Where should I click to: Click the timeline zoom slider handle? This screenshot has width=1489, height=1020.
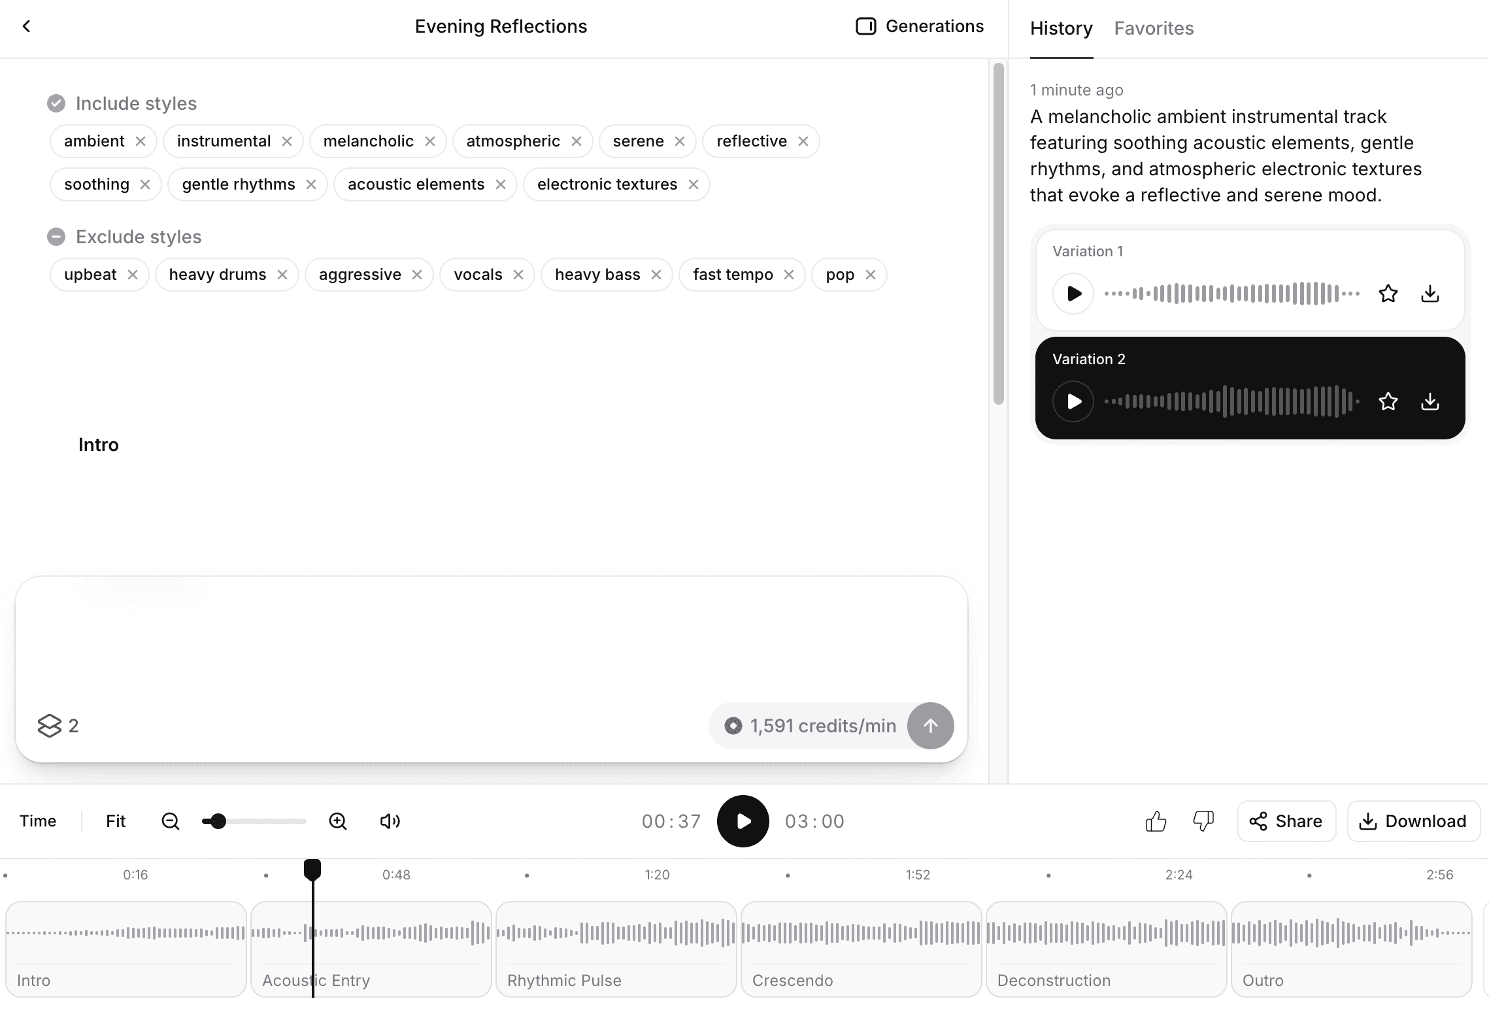tap(218, 821)
